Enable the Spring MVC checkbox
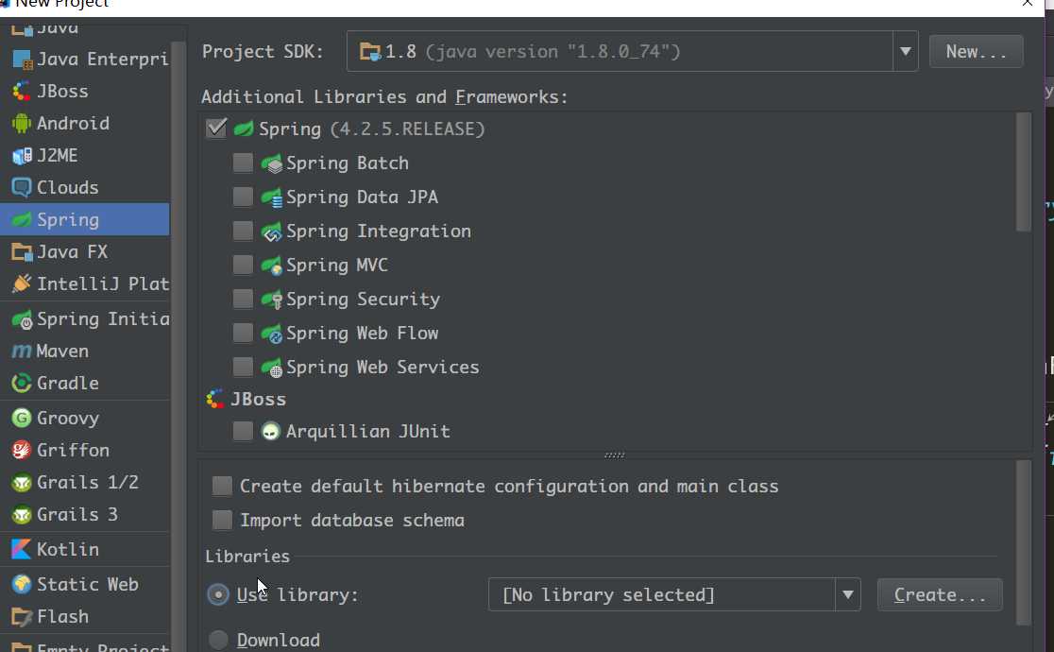This screenshot has width=1054, height=652. click(x=243, y=265)
